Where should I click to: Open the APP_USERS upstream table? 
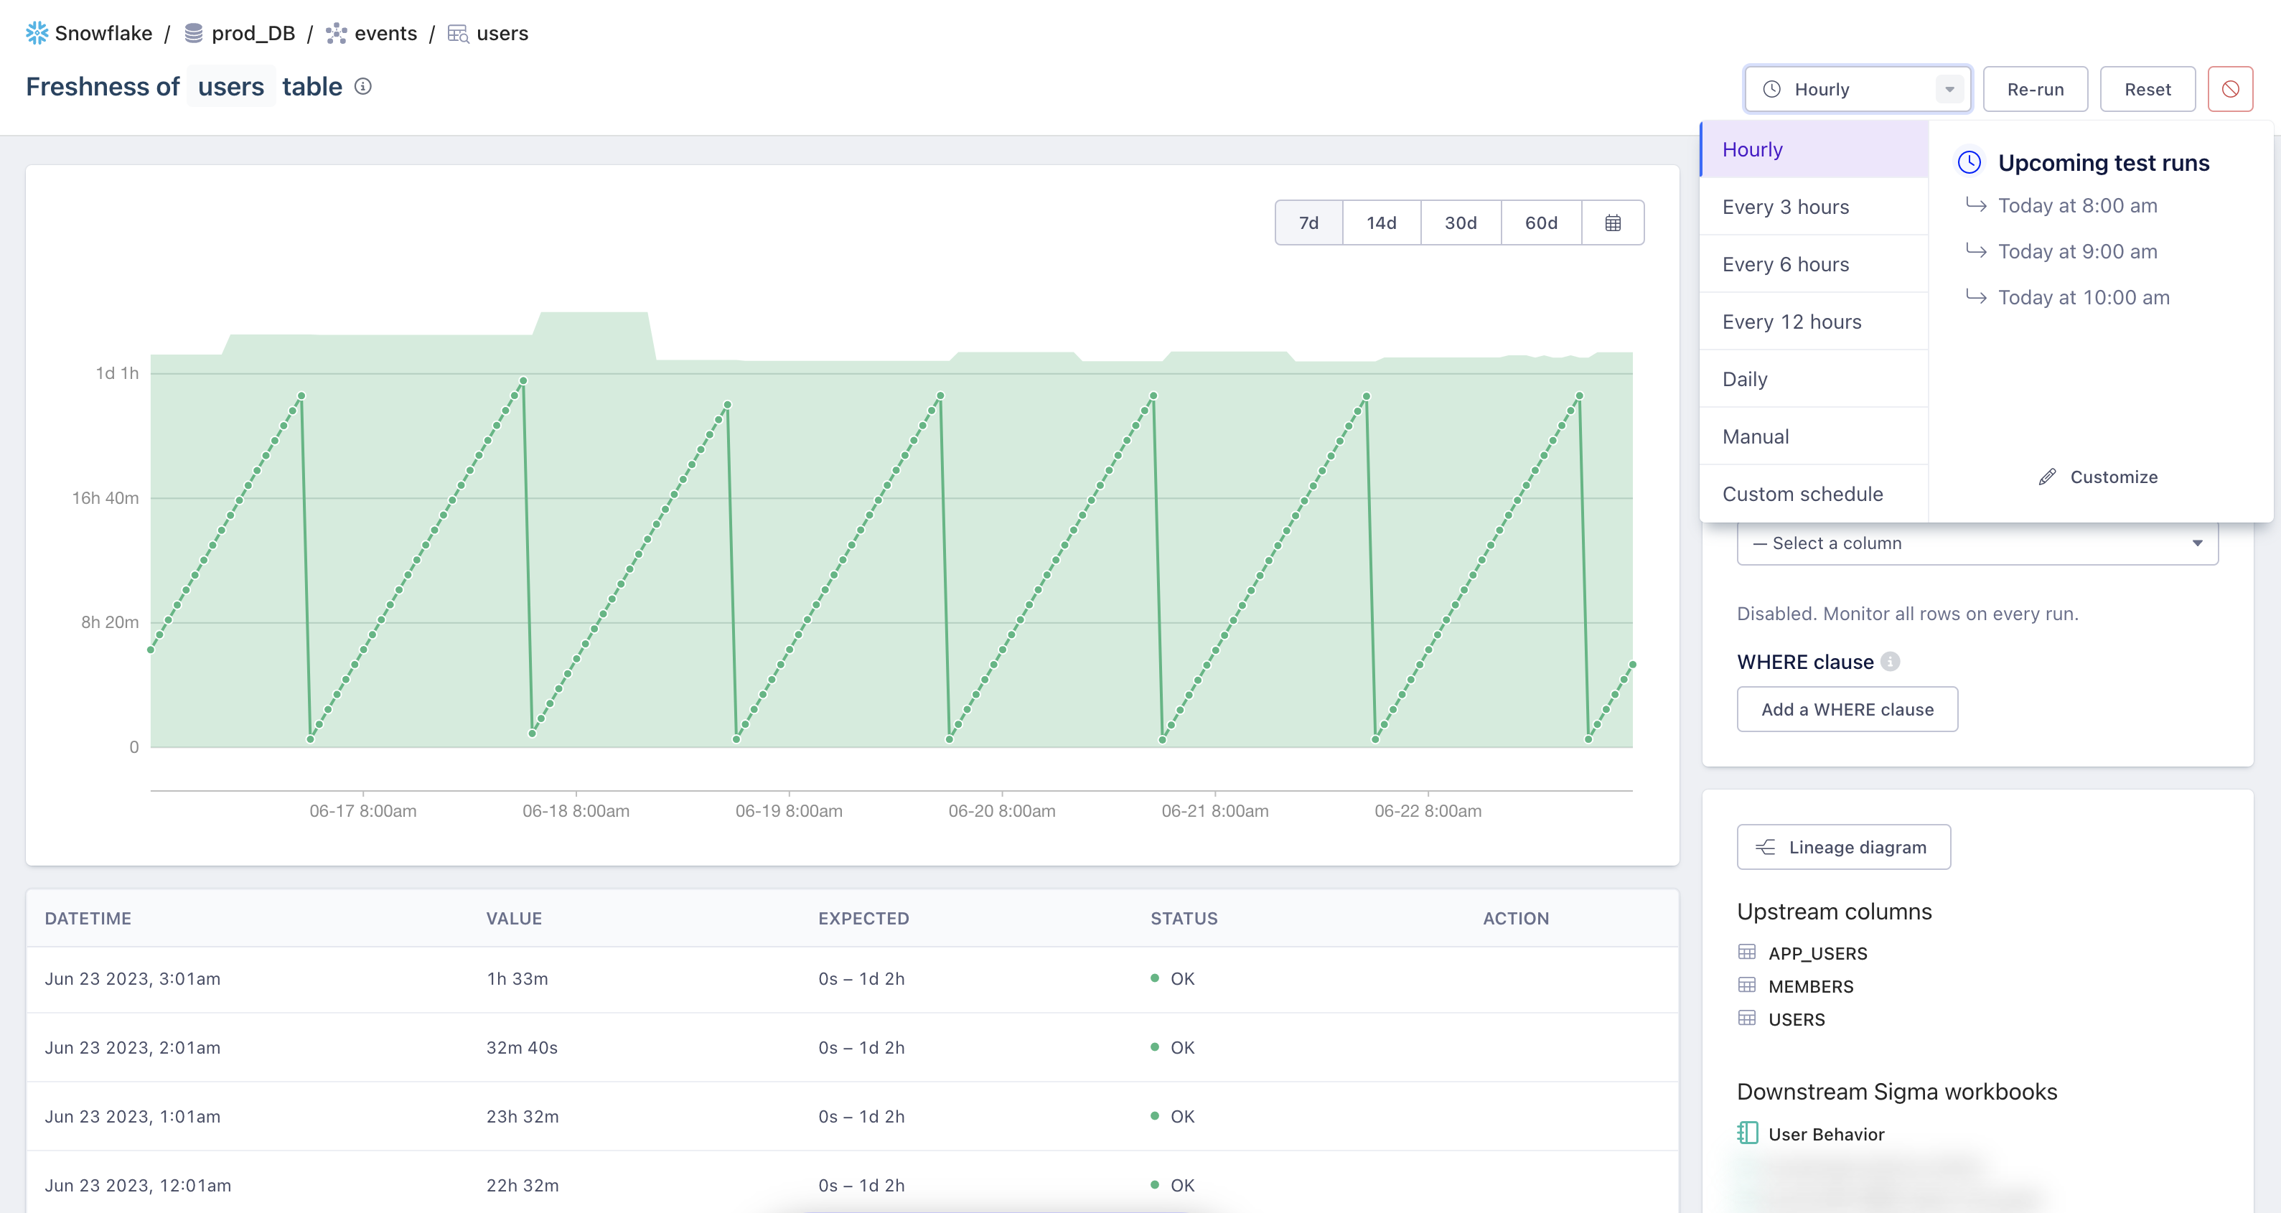(x=1817, y=952)
